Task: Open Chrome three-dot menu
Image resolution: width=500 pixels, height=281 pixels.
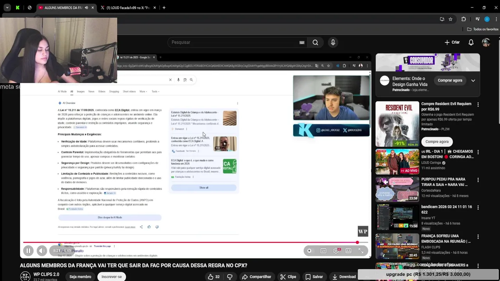Action: (x=496, y=19)
